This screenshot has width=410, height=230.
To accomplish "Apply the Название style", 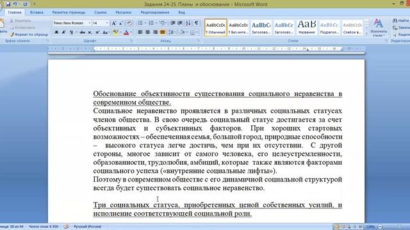I will click(x=306, y=27).
